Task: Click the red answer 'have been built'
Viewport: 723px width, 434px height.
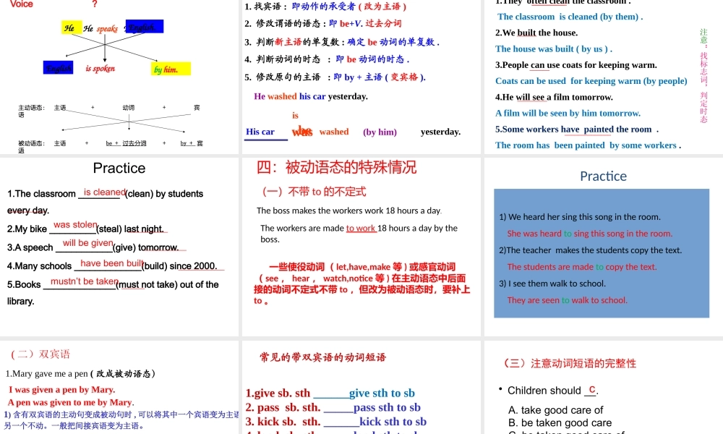Action: pyautogui.click(x=111, y=263)
